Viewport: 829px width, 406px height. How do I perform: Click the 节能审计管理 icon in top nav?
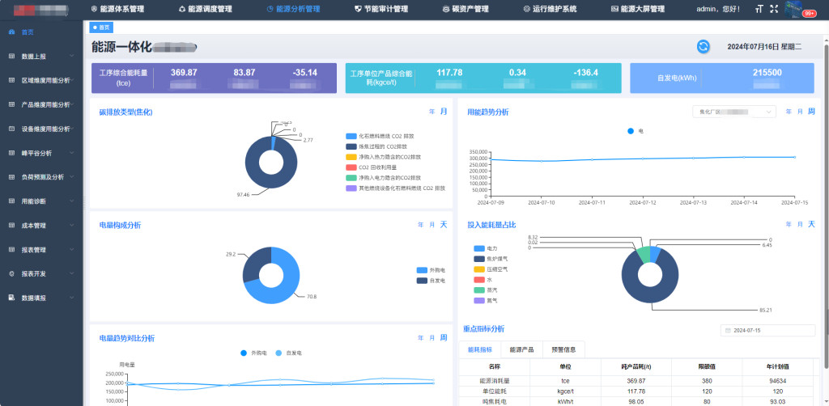point(358,9)
